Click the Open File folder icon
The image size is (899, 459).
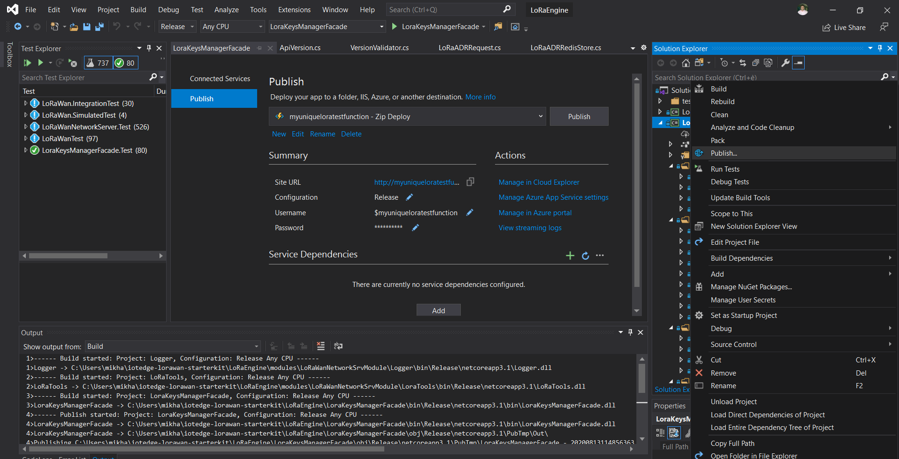click(x=74, y=27)
